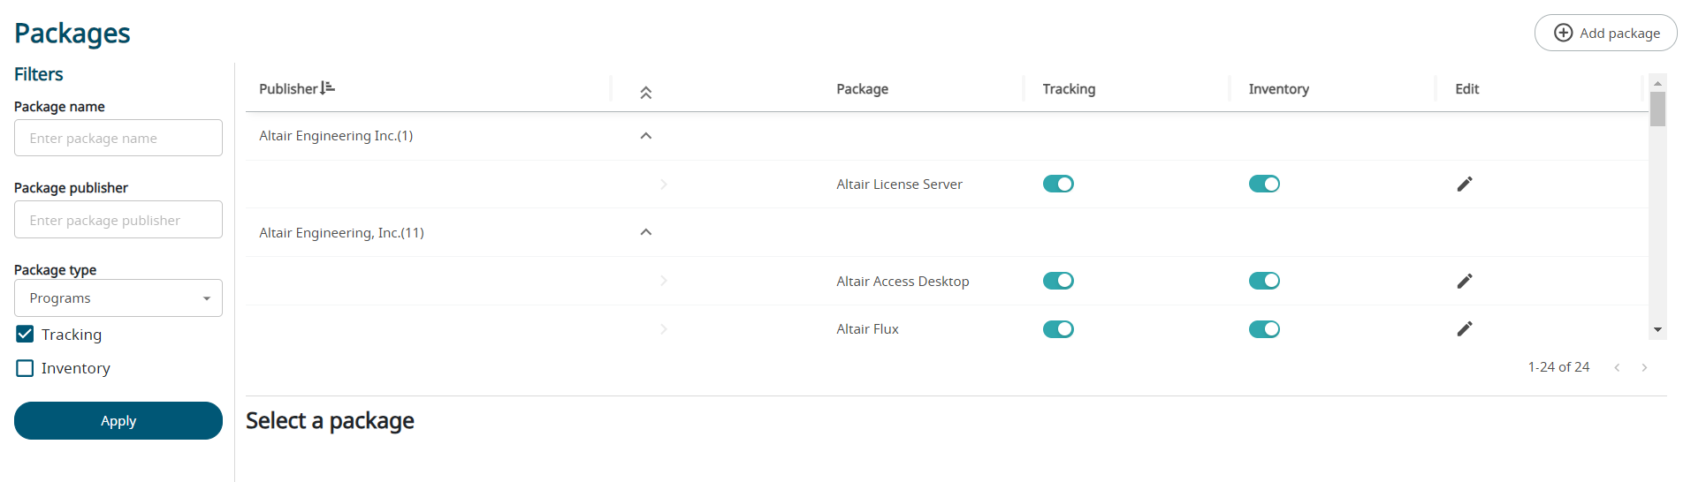Expand the Altair License Server row chevron

[663, 184]
